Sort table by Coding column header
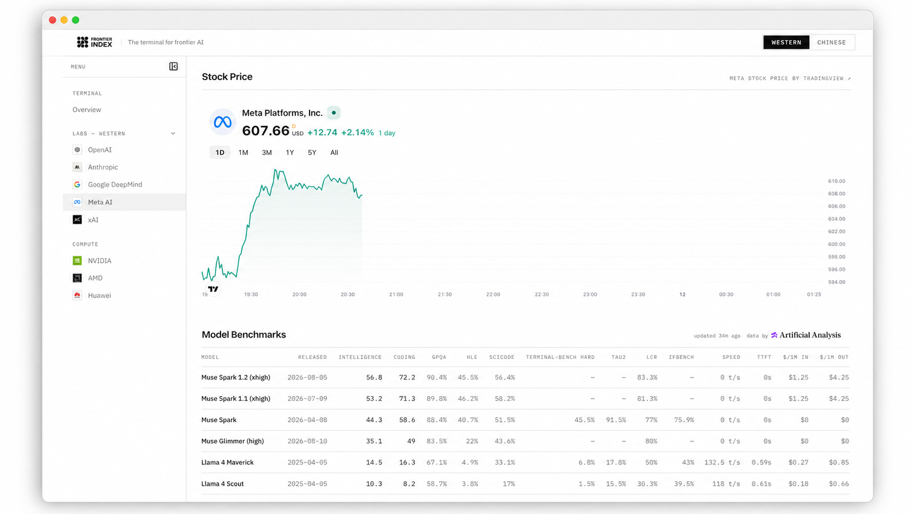This screenshot has height=514, width=913. pyautogui.click(x=404, y=357)
